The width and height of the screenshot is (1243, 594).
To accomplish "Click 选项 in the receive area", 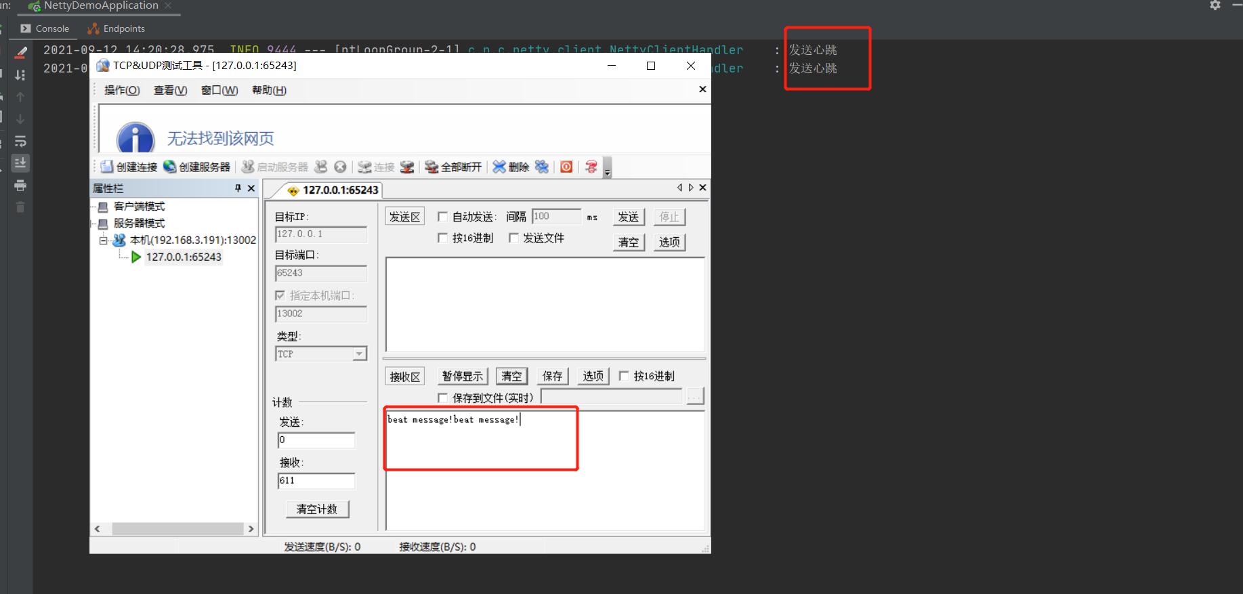I will [x=593, y=376].
